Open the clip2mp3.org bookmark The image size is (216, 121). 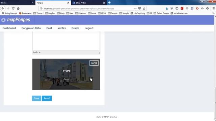tap(138, 13)
